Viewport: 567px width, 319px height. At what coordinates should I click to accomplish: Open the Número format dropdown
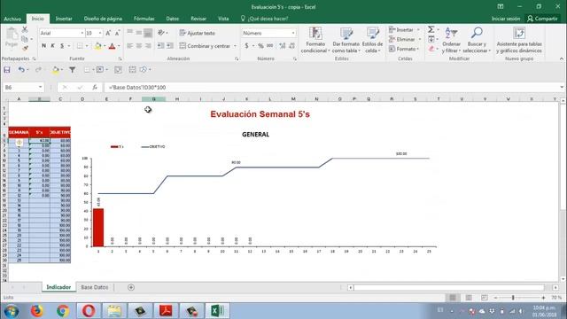click(x=293, y=33)
